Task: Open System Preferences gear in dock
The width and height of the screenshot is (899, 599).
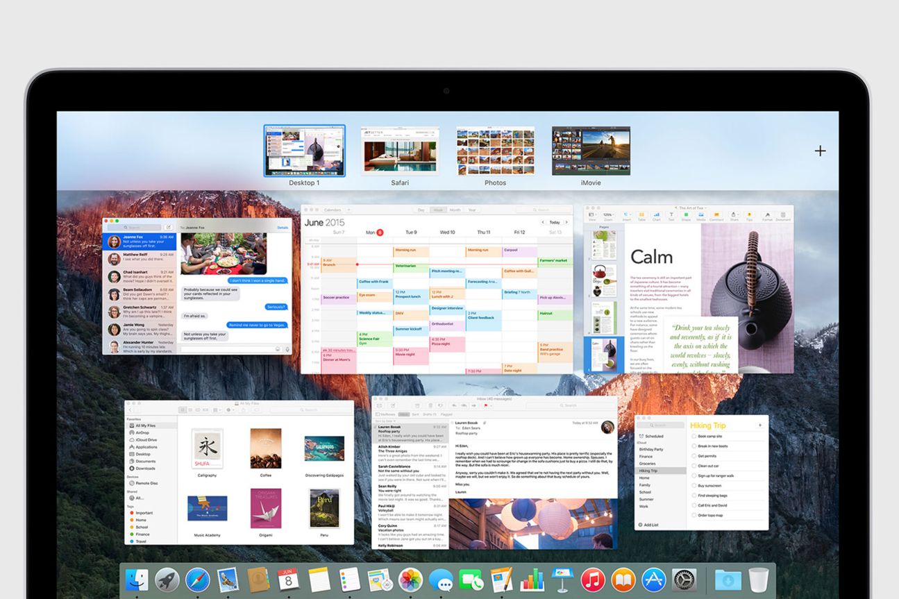Action: coord(684,580)
